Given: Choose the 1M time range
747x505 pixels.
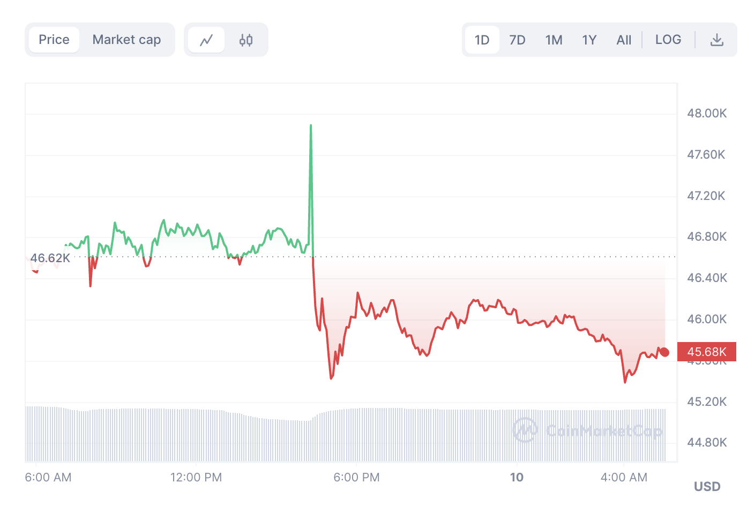Looking at the screenshot, I should (x=554, y=40).
